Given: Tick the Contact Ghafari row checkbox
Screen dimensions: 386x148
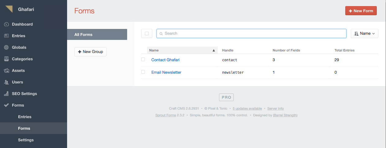Looking at the screenshot, I should (143, 60).
